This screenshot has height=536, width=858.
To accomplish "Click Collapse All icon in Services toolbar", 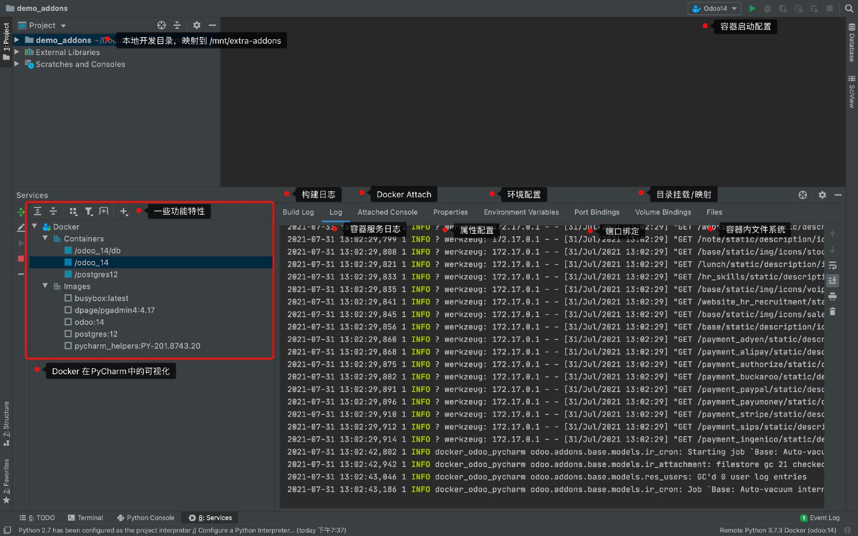I will pyautogui.click(x=53, y=211).
